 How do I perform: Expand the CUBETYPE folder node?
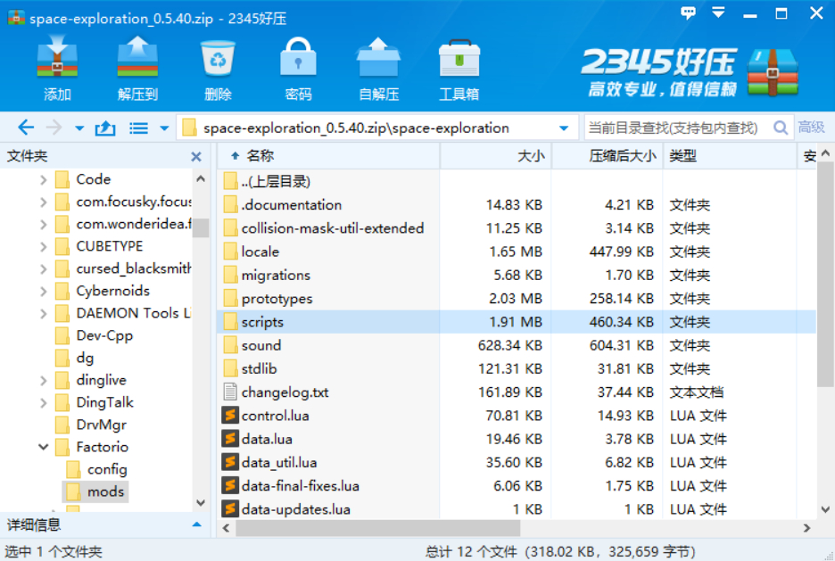coord(43,247)
